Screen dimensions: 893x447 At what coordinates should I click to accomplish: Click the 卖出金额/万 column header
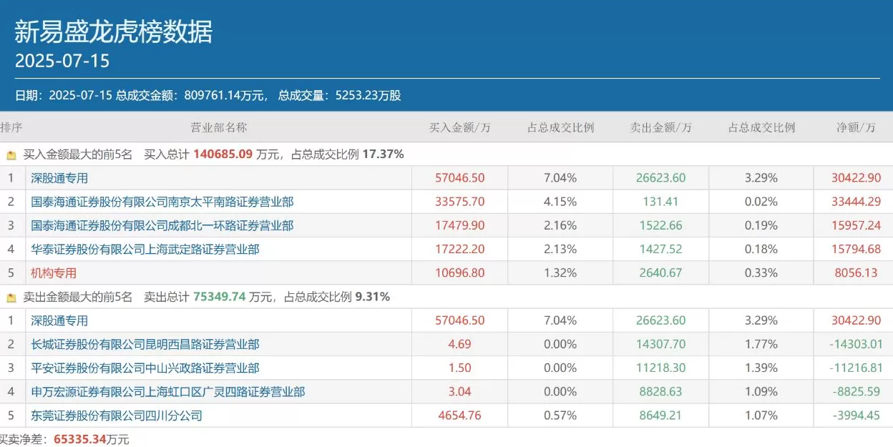coord(661,127)
